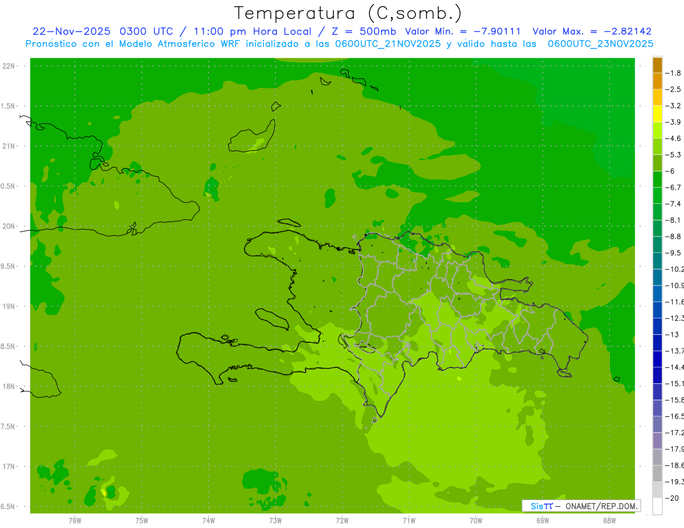
Task: Click the "-6" color scale label
Action: 670,171
